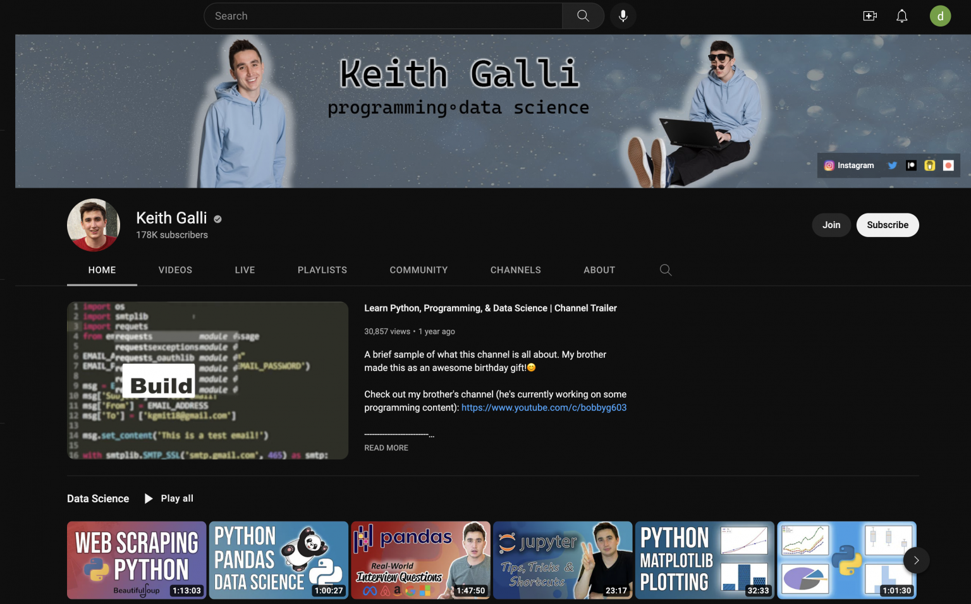Click the search magnifier icon in the header
Viewport: 971px width, 604px height.
tap(582, 16)
